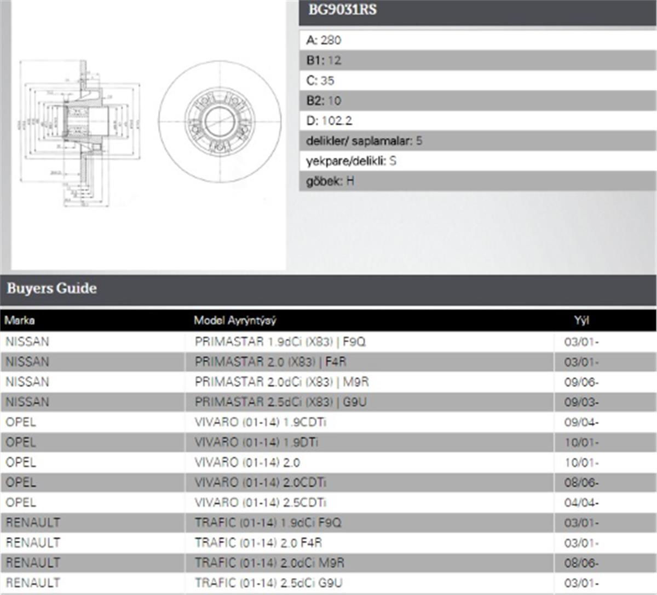Viewport: 657px width, 595px height.
Task: Click year 09/03- for Primastar 2.5dCi
Action: pyautogui.click(x=581, y=402)
